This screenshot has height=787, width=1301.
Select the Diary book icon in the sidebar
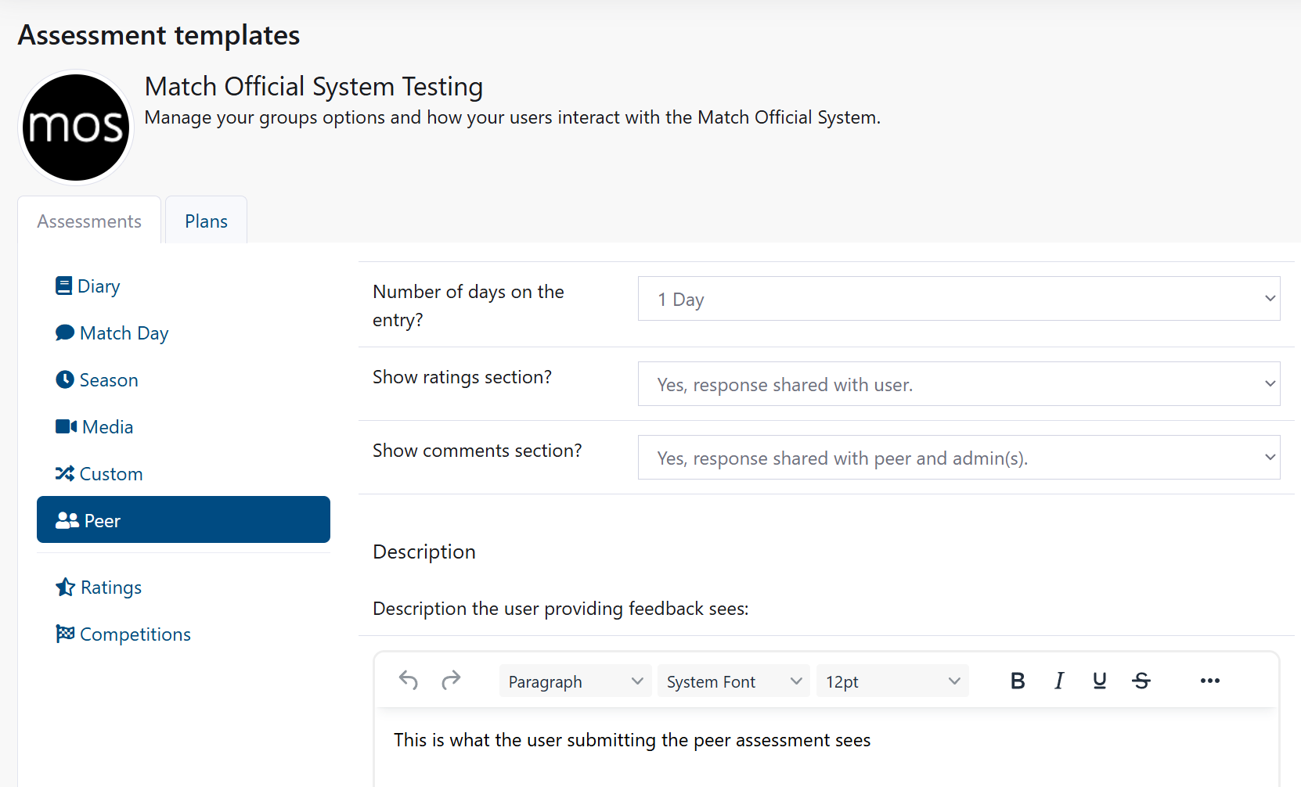[64, 286]
